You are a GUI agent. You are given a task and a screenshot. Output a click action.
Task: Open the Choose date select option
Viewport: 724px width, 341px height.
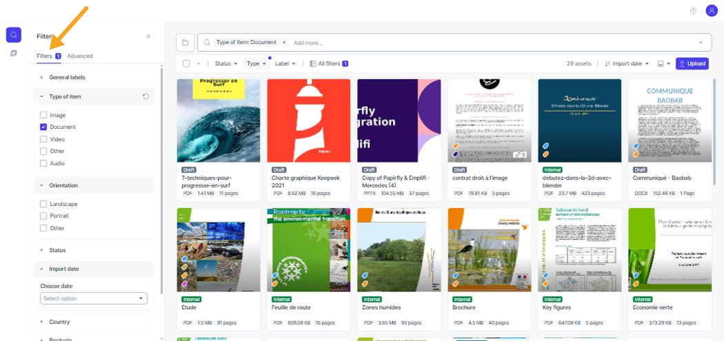tap(94, 298)
